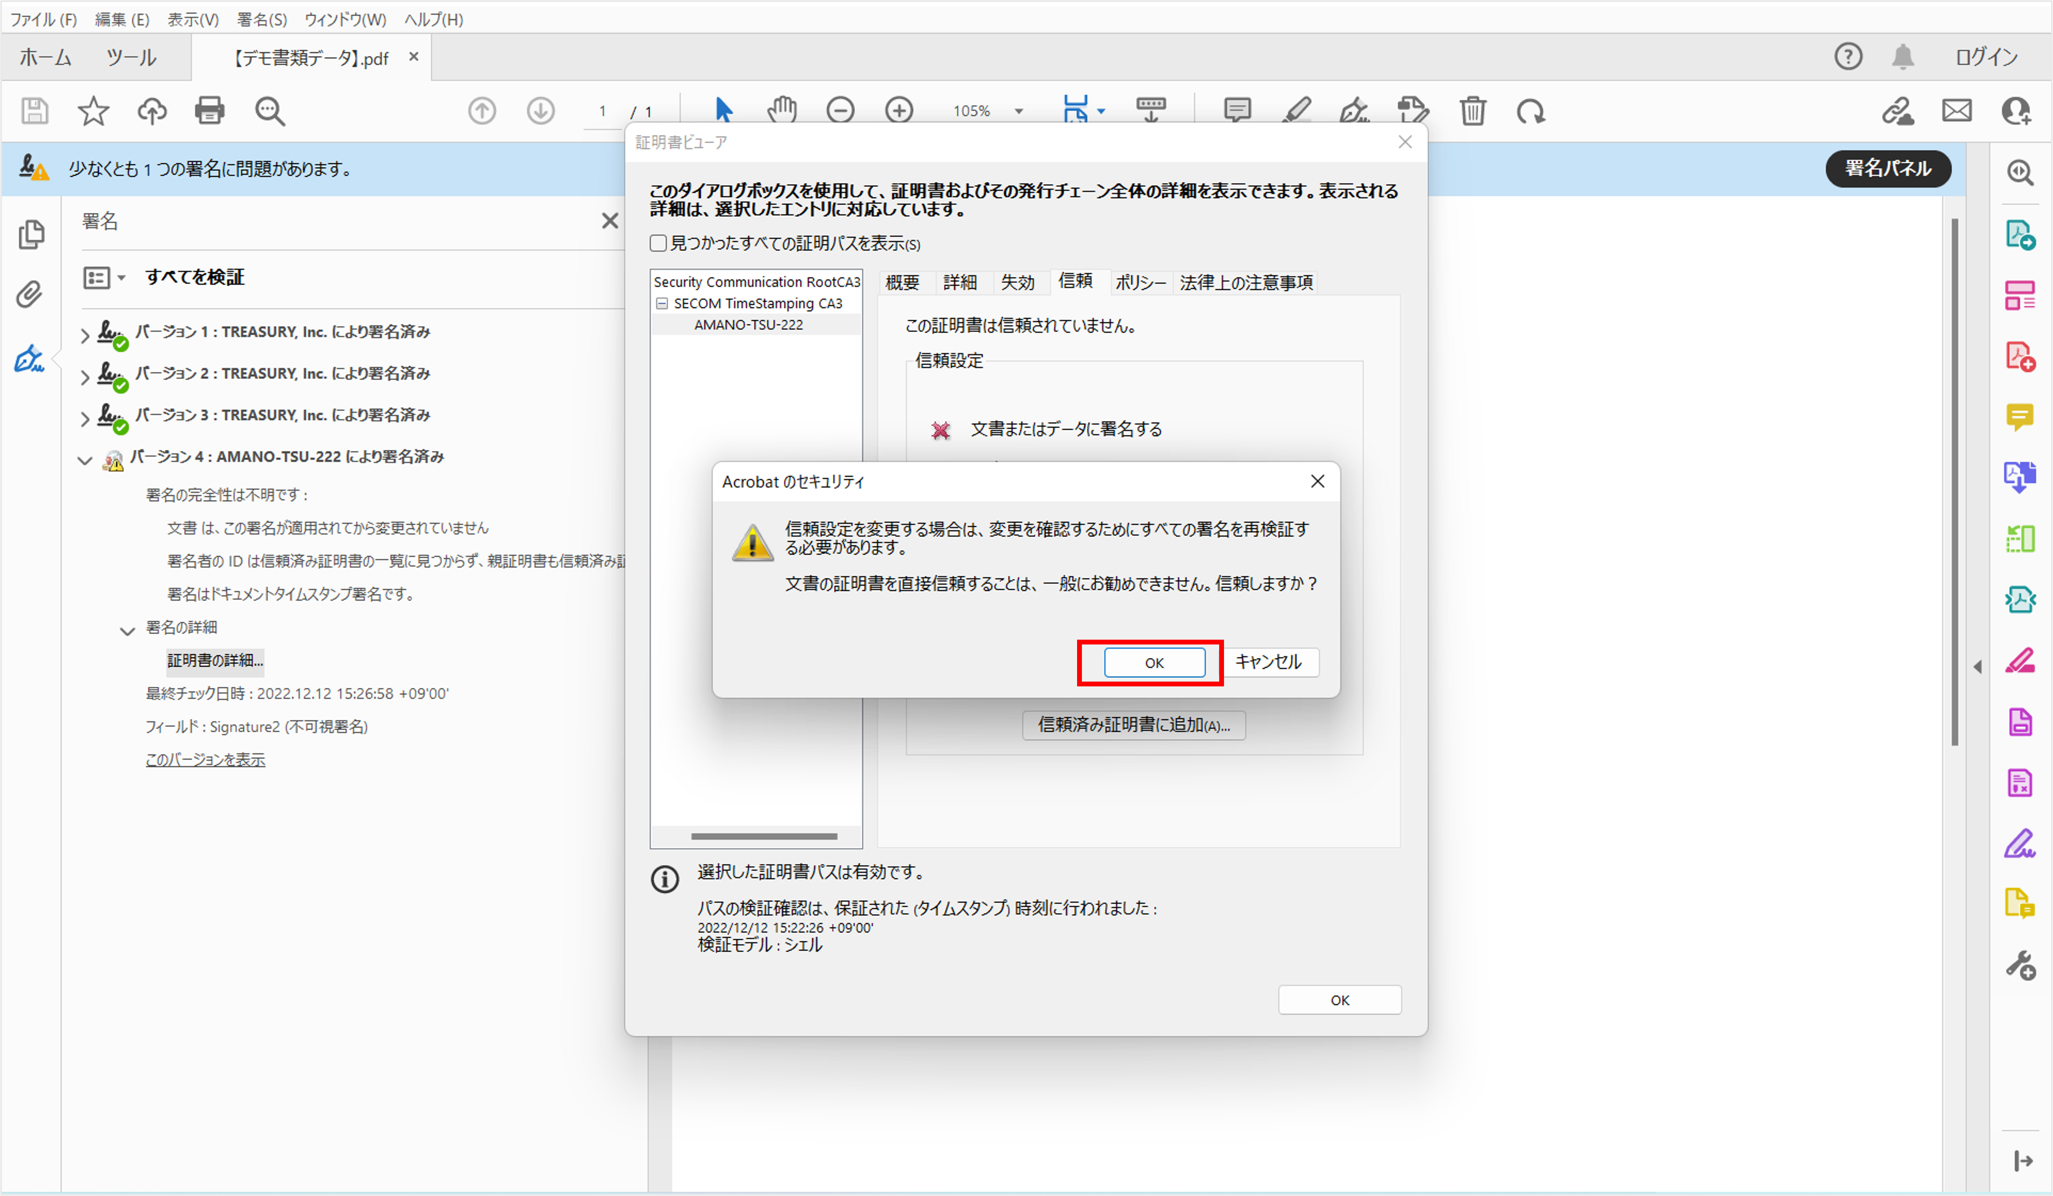Click the notifications bell icon
This screenshot has height=1196, width=2053.
1902,57
